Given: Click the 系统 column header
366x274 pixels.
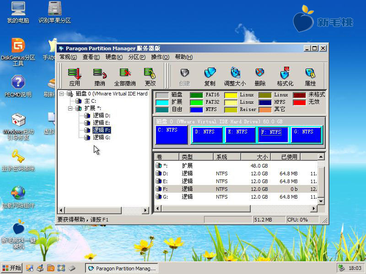Looking at the screenshot, I should pos(227,157).
